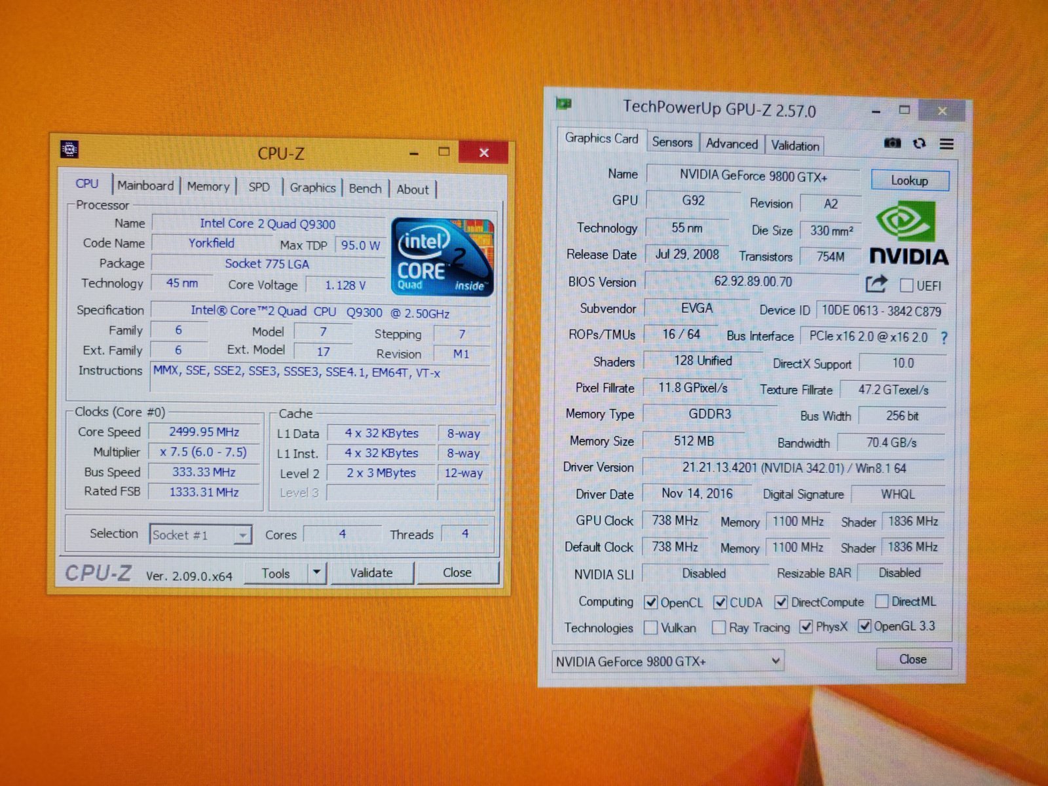The height and width of the screenshot is (786, 1048).
Task: Click the Subvendor value EVGA
Action: pyautogui.click(x=696, y=308)
